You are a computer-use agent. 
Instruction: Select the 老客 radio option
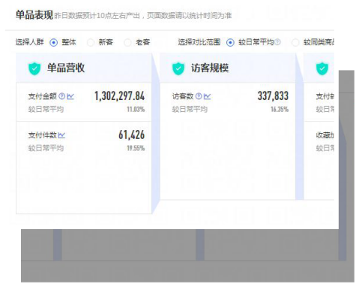pyautogui.click(x=127, y=42)
